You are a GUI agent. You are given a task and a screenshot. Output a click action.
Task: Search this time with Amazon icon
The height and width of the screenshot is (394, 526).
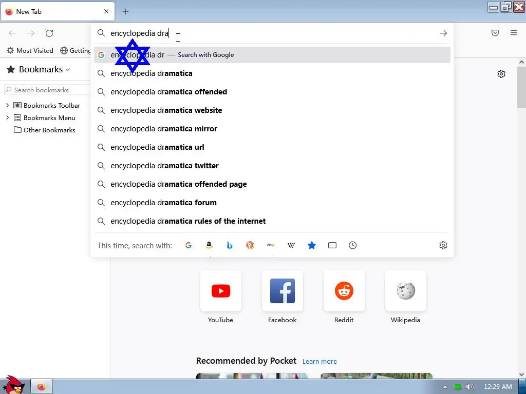209,245
